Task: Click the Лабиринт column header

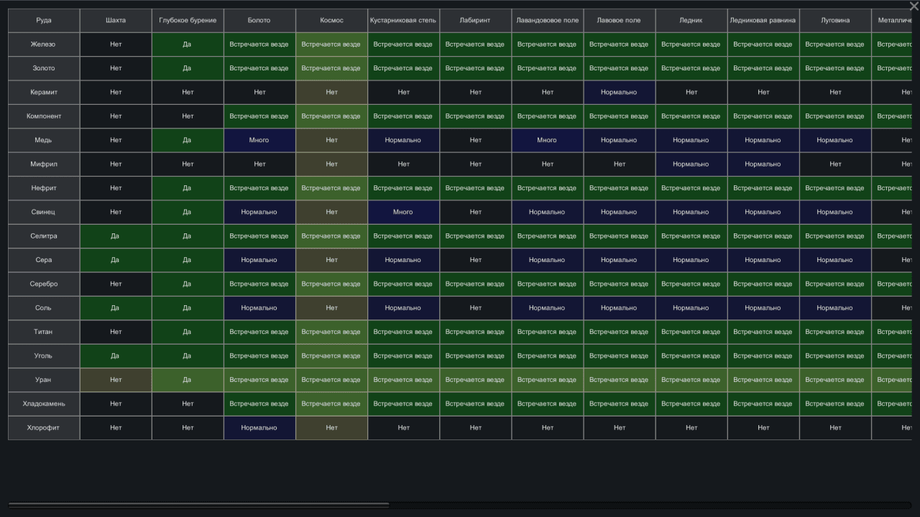Action: point(475,20)
